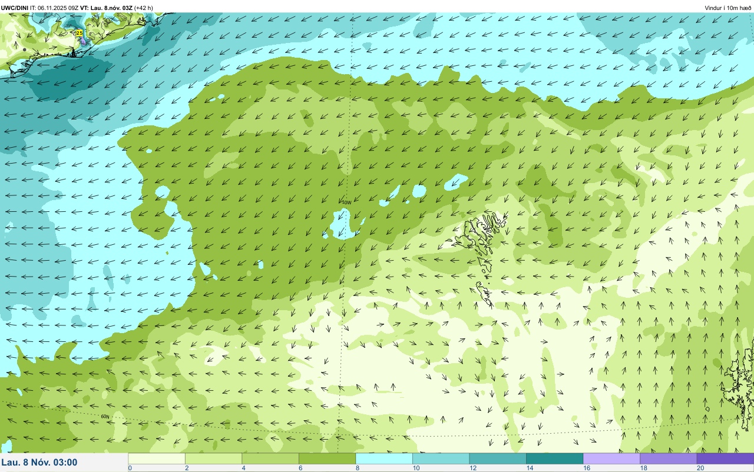This screenshot has height=472, width=754.
Task: Click the 18–20 m/s purple legend swatch
Action: click(668, 458)
